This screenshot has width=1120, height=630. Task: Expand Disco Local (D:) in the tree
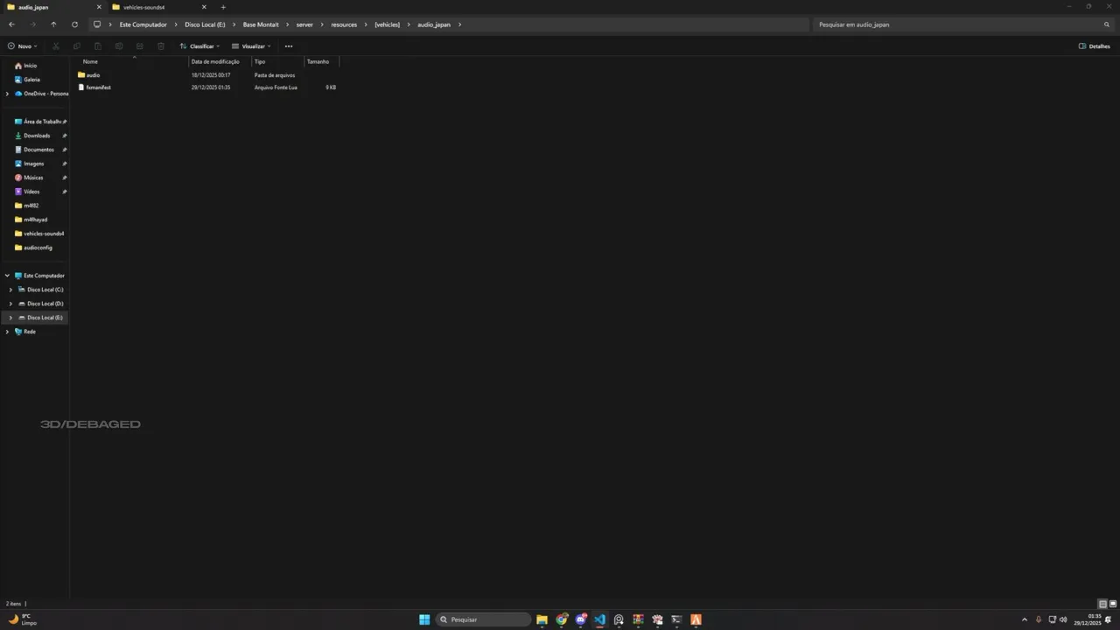click(10, 304)
